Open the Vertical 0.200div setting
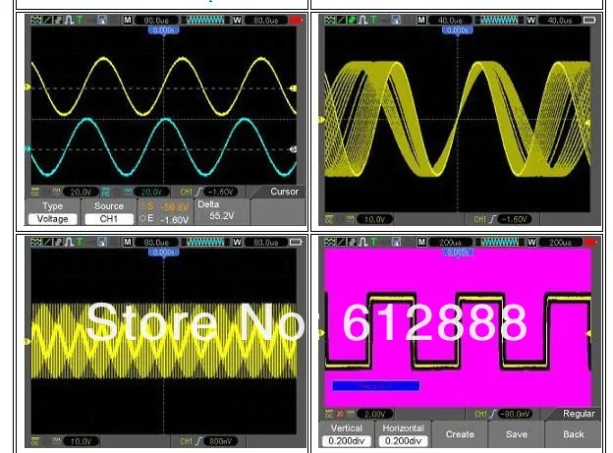The width and height of the screenshot is (613, 453). point(347,434)
